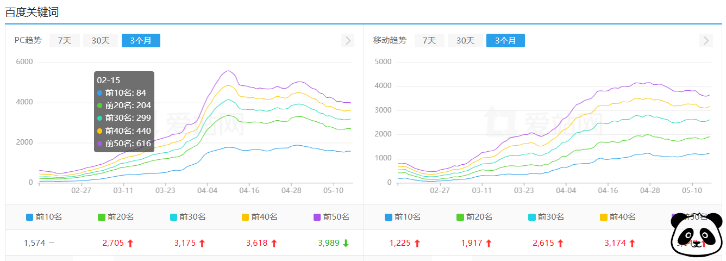The width and height of the screenshot is (726, 261).
Task: Toggle PC chart 前40名 legend series
Action: pyautogui.click(x=259, y=217)
